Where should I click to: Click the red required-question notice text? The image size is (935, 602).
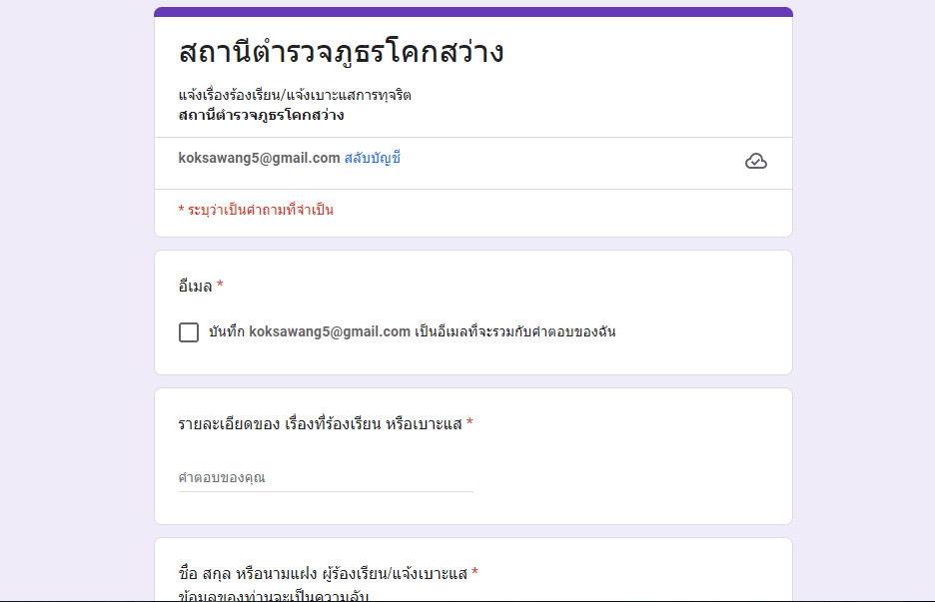click(x=256, y=211)
